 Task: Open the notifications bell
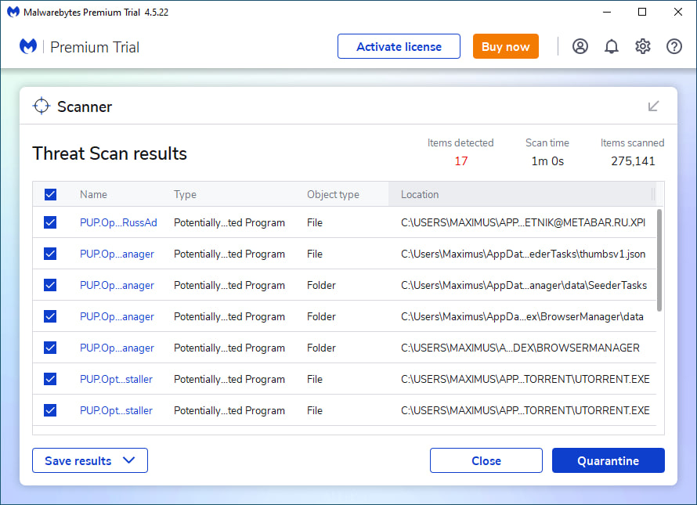(611, 46)
